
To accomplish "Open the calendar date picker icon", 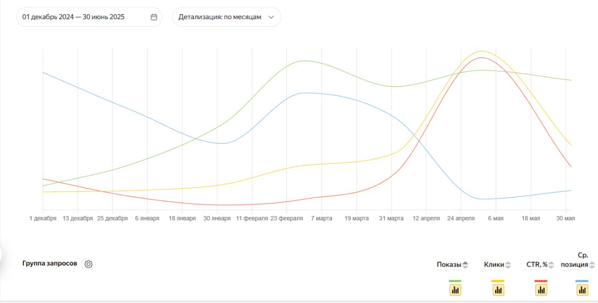I will click(x=154, y=17).
